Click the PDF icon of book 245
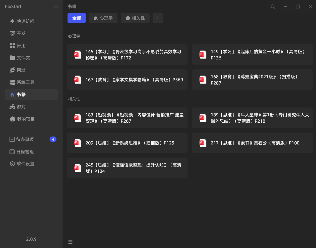This screenshot has height=248, width=316. 77,168
